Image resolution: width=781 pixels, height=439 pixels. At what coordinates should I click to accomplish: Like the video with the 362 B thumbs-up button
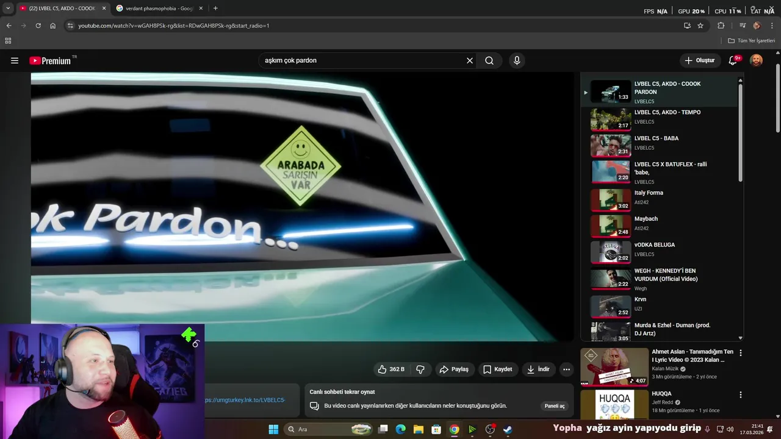(x=390, y=369)
